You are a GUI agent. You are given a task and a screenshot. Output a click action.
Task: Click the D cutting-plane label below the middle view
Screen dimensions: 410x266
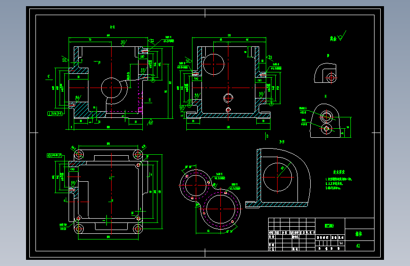[x=267, y=136]
